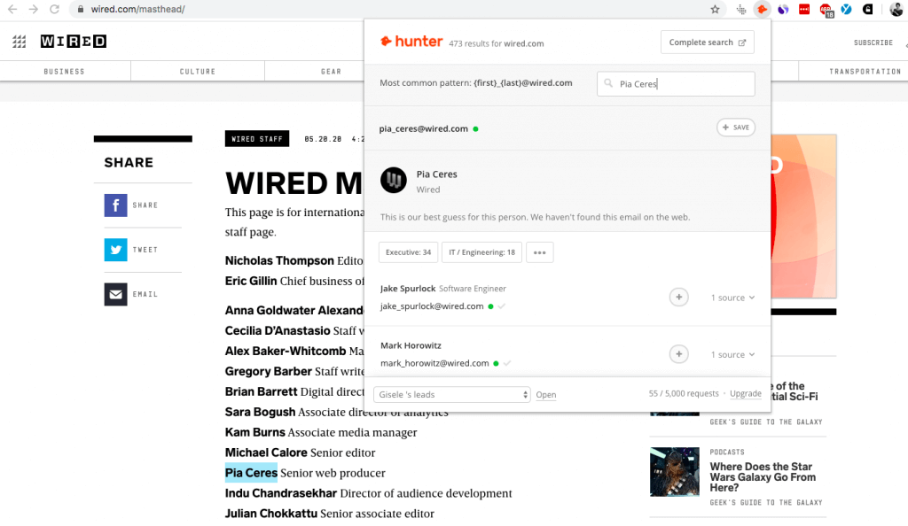Image resolution: width=908 pixels, height=526 pixels.
Task: Go back using the browser back arrow
Action: [x=12, y=9]
